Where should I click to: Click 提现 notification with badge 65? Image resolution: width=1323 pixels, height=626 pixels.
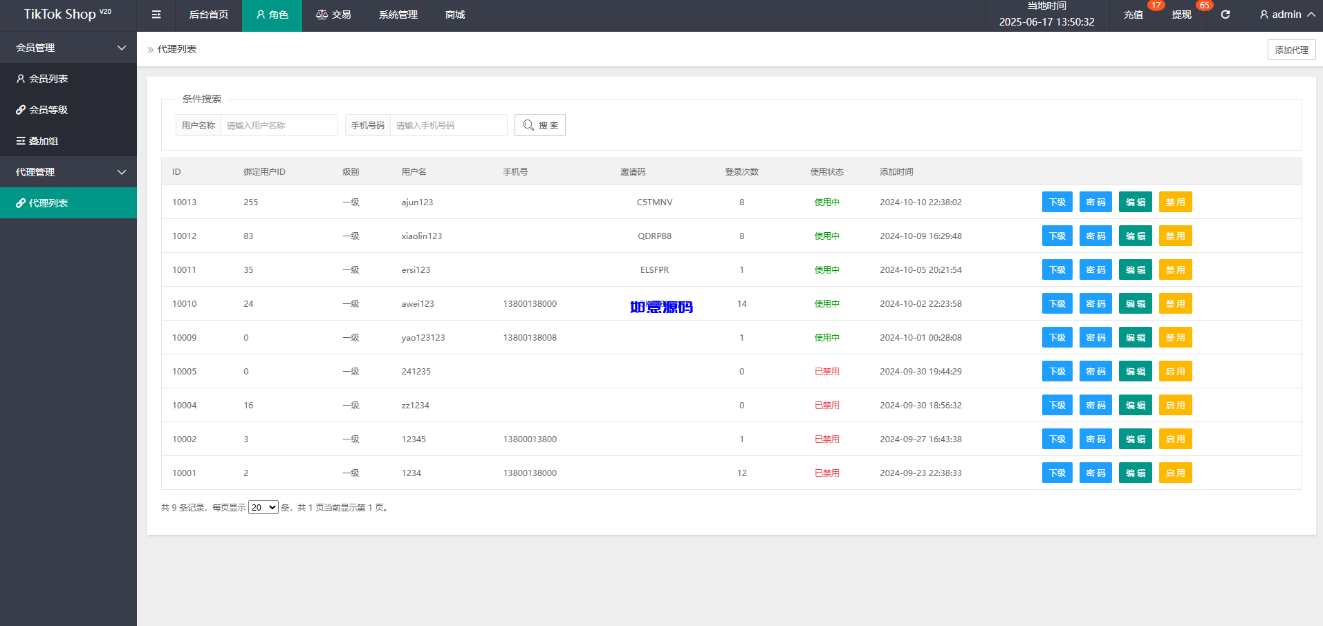click(1182, 15)
